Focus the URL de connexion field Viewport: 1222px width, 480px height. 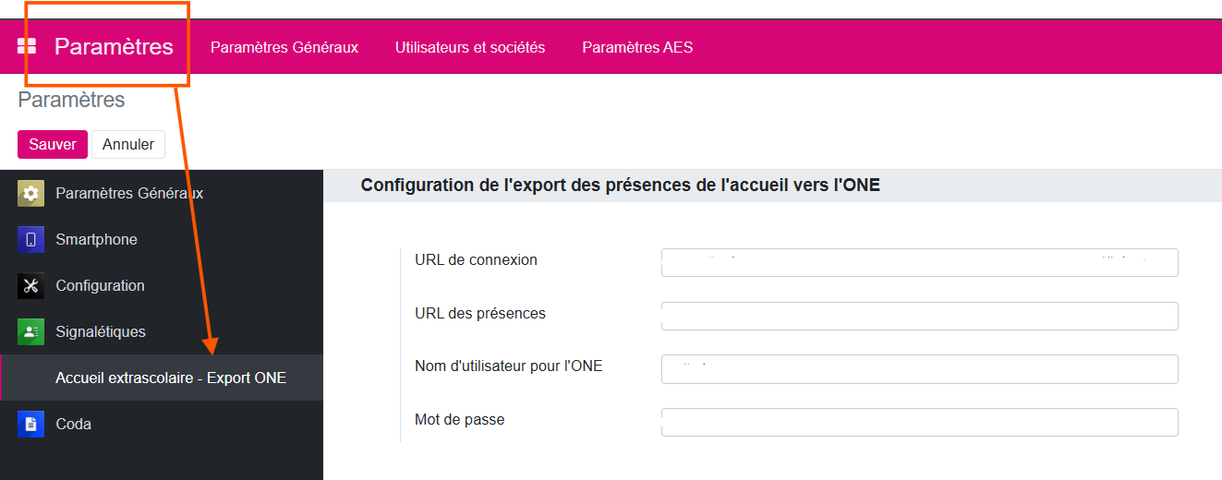tap(919, 262)
